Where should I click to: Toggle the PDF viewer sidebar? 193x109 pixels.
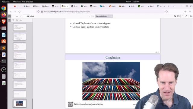coord(9,16)
